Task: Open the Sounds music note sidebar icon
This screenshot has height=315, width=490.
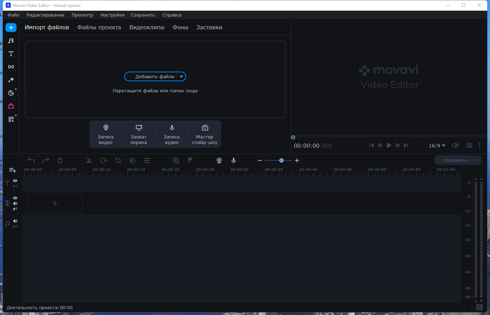Action: [11, 41]
